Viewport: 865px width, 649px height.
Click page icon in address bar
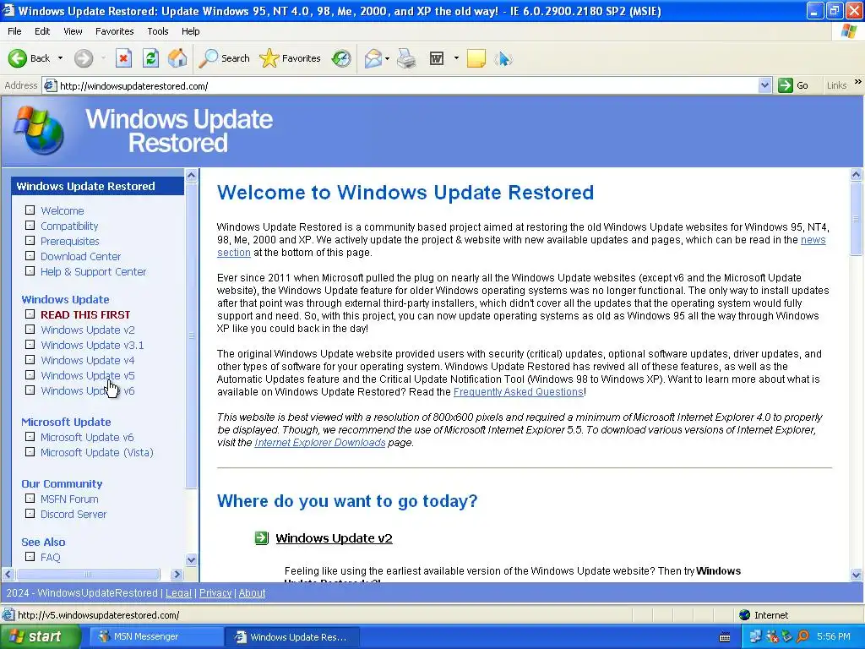(50, 85)
